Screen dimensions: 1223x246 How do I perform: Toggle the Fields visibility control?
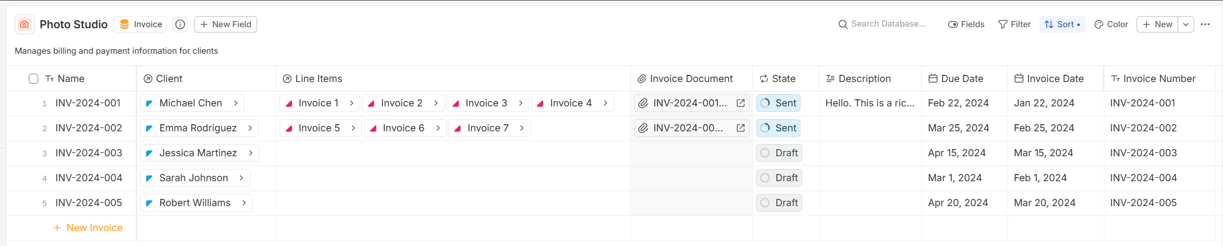966,24
